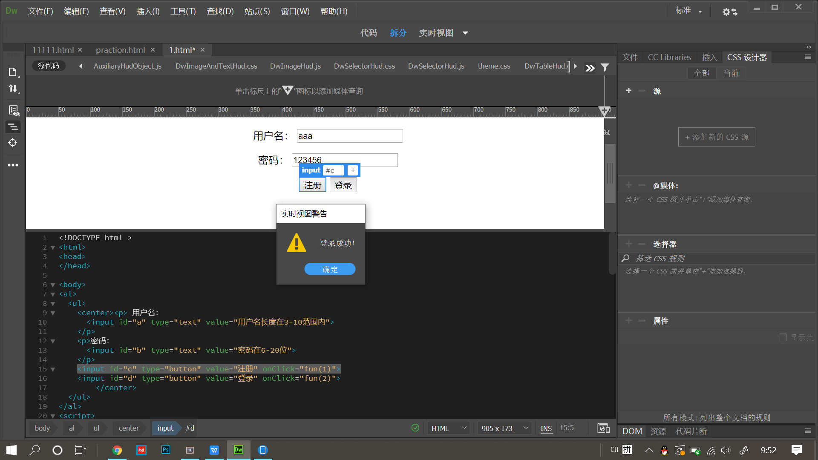This screenshot has height=460, width=818.
Task: Click the green no-errors check icon
Action: pyautogui.click(x=415, y=428)
